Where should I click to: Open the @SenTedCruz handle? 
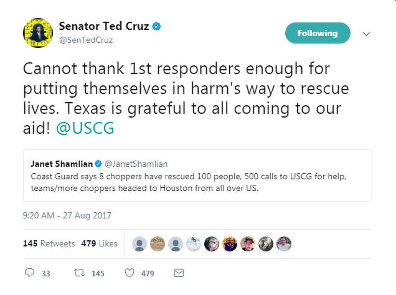[x=86, y=40]
